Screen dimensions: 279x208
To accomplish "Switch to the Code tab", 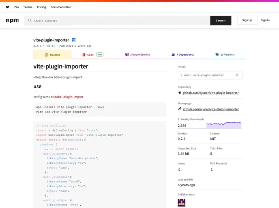I will [x=93, y=54].
